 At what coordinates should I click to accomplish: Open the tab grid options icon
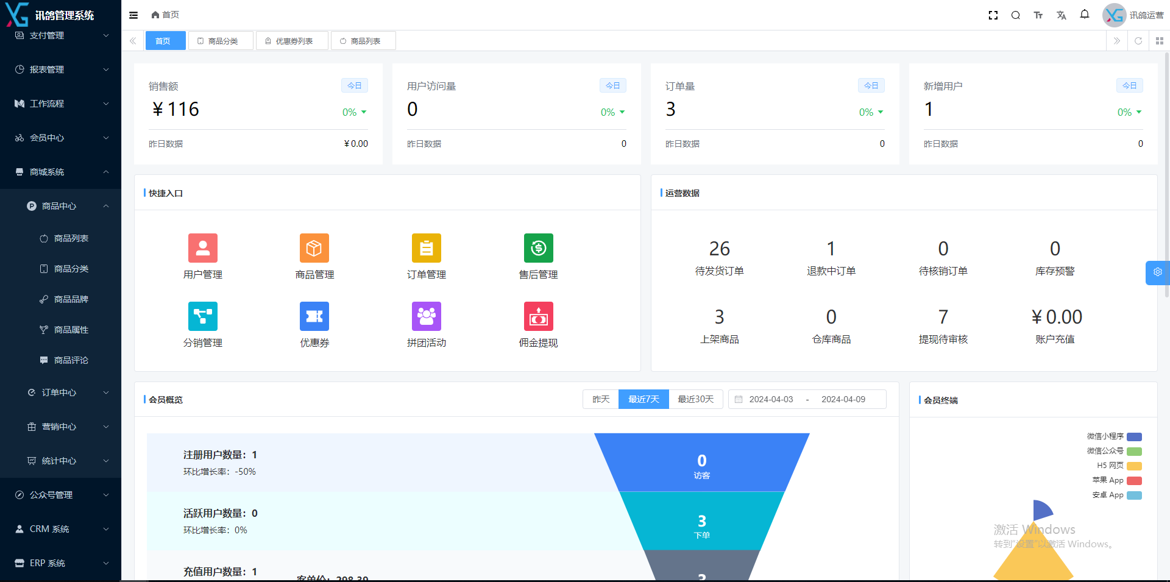pos(1160,41)
